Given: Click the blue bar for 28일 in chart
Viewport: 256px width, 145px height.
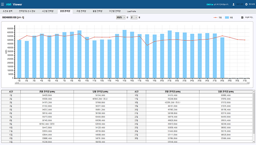Looking at the screenshot, I should [222, 58].
